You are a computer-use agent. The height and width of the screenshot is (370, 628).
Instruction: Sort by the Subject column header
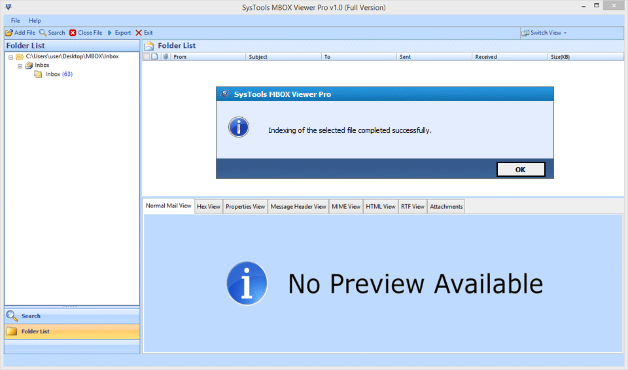pyautogui.click(x=283, y=57)
